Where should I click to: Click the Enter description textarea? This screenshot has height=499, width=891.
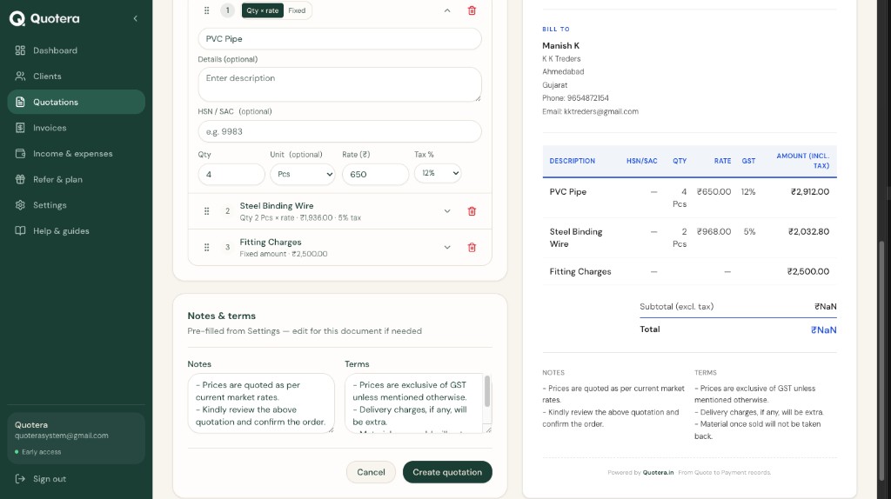pyautogui.click(x=340, y=84)
